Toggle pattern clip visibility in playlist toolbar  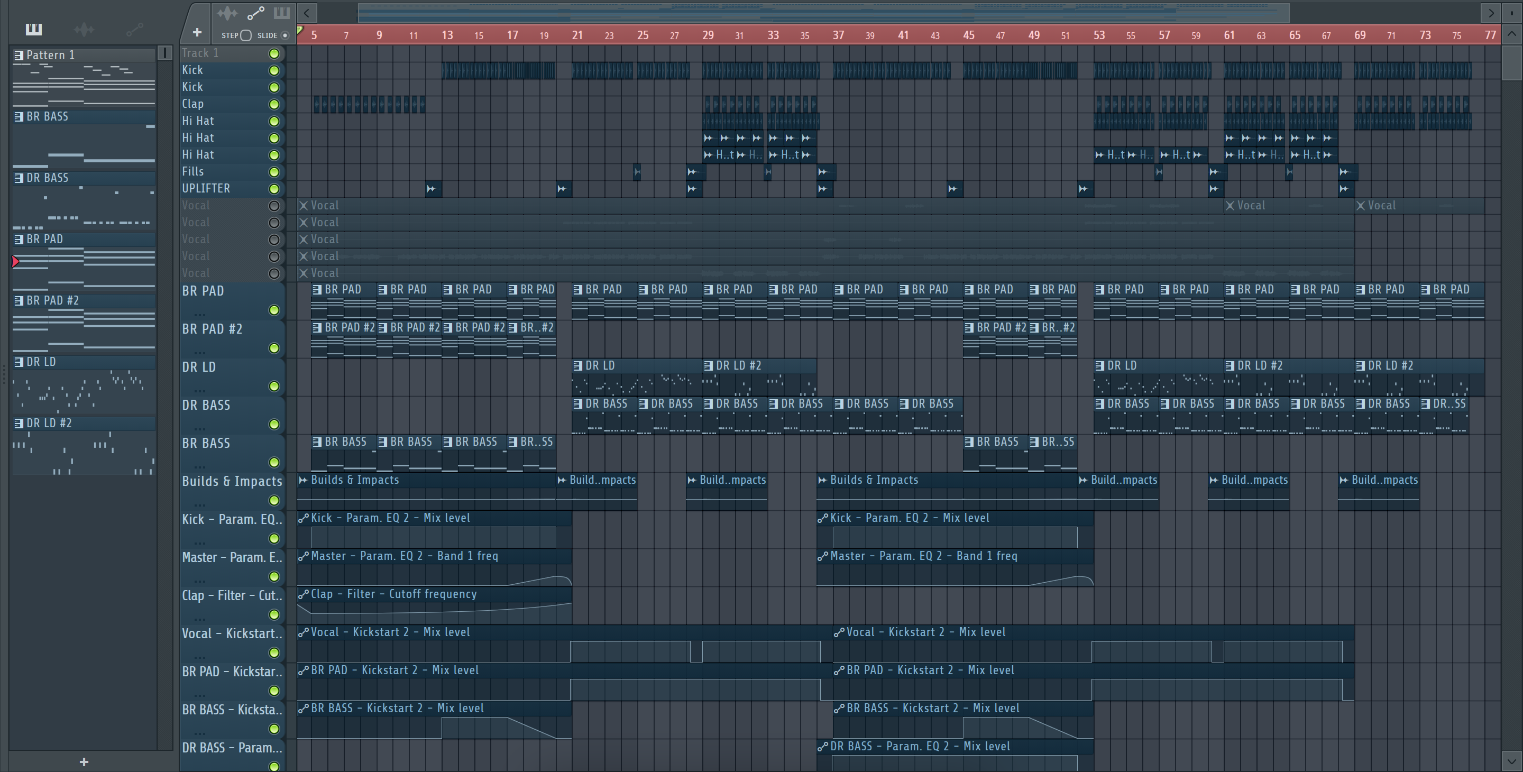(281, 13)
